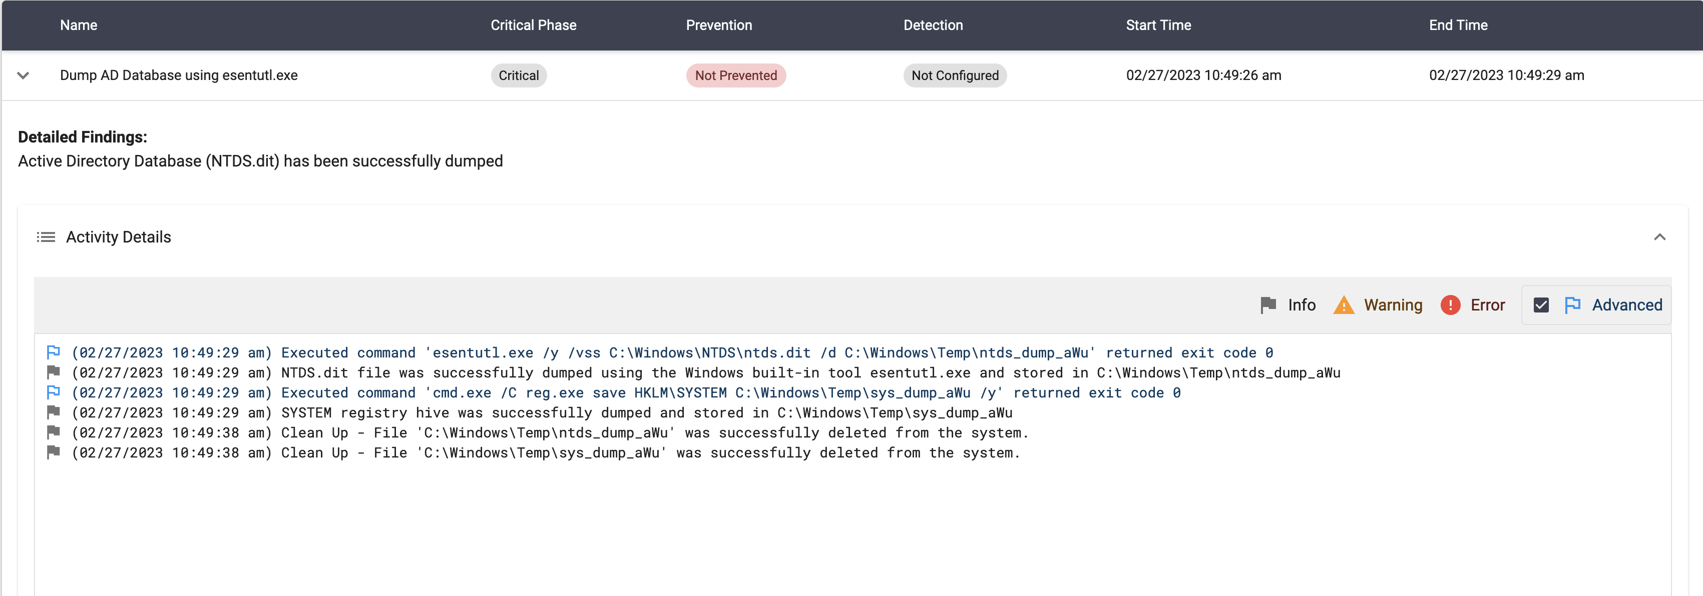Click the gray flag beside the NTDS.dit dumped log
This screenshot has height=596, width=1703.
click(x=54, y=372)
